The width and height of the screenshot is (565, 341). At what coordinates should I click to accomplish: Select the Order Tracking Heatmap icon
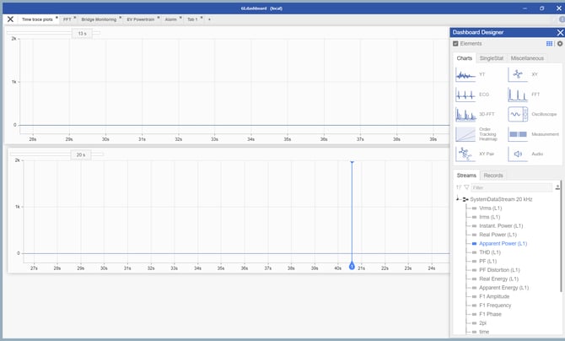click(465, 133)
